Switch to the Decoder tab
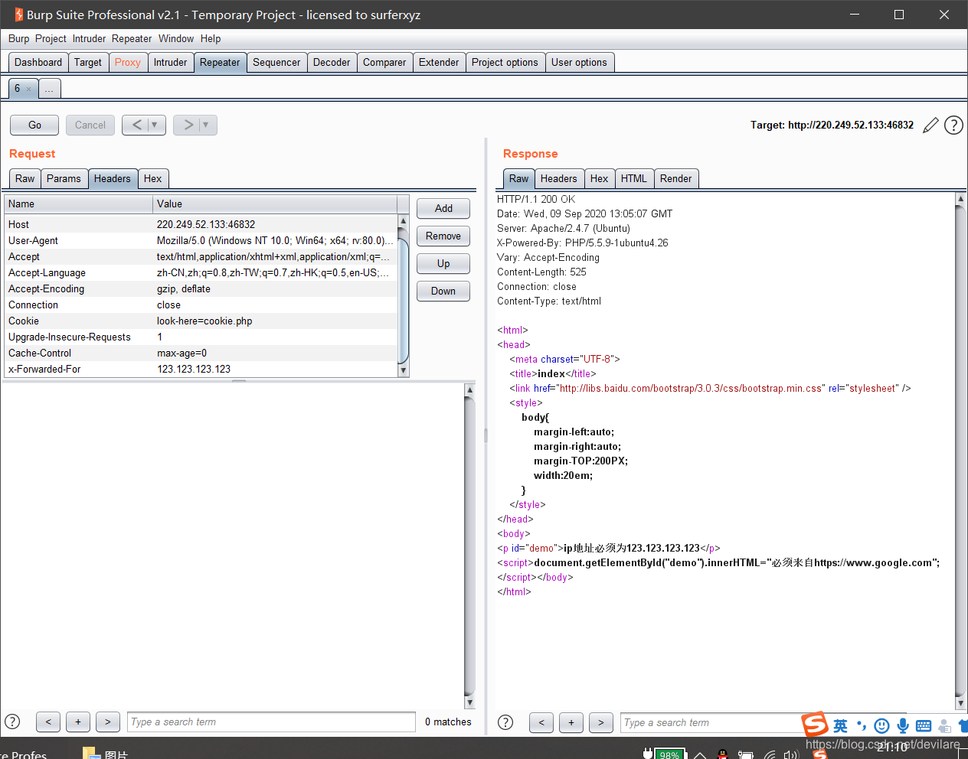Viewport: 968px width, 759px height. click(x=332, y=63)
